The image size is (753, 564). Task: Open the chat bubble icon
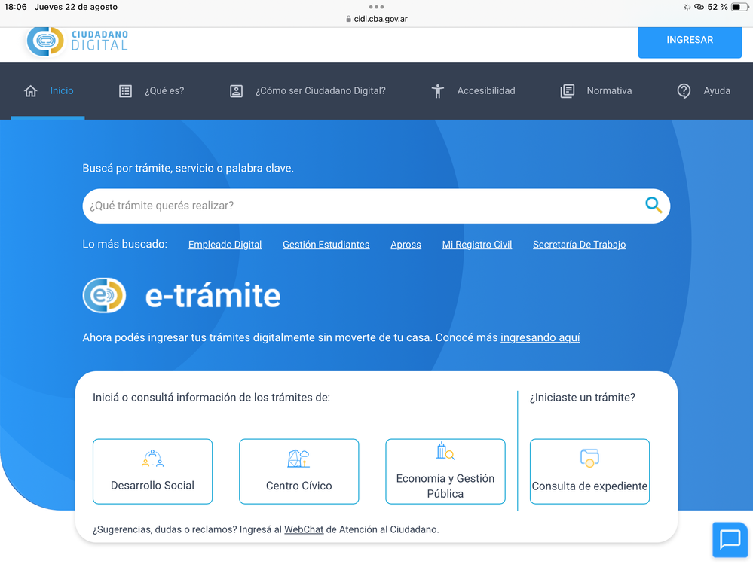pos(730,539)
